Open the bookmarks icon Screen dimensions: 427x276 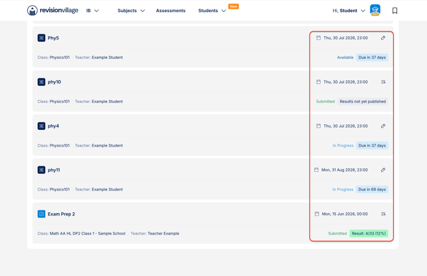point(394,11)
